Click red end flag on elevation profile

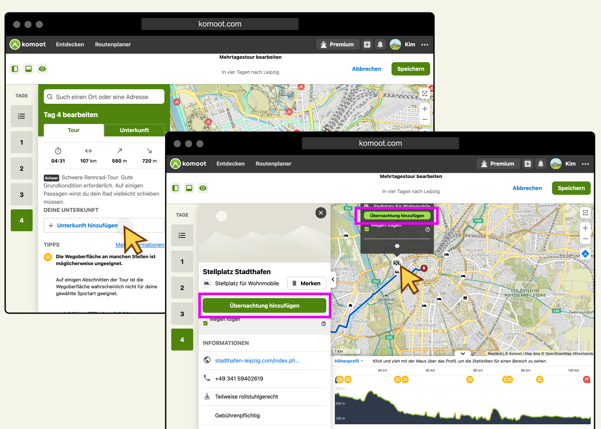pyautogui.click(x=586, y=379)
